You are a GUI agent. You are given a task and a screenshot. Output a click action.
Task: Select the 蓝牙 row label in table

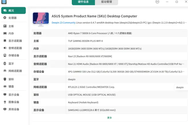[36, 79]
